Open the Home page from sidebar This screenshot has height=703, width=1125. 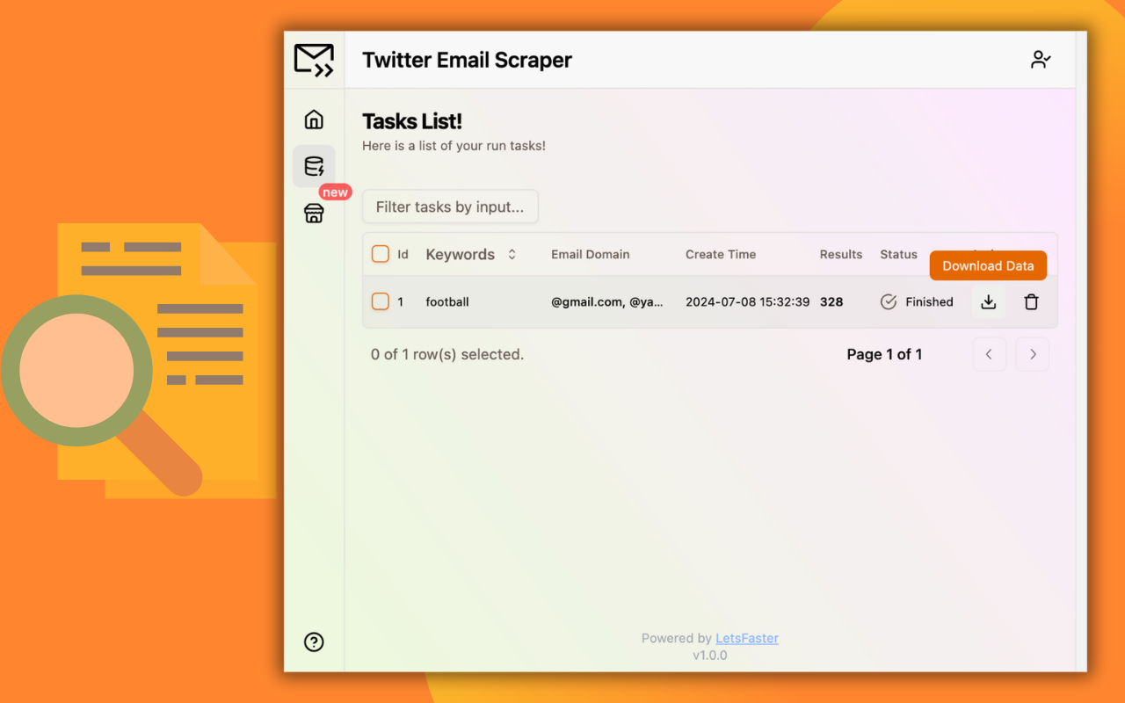(314, 120)
